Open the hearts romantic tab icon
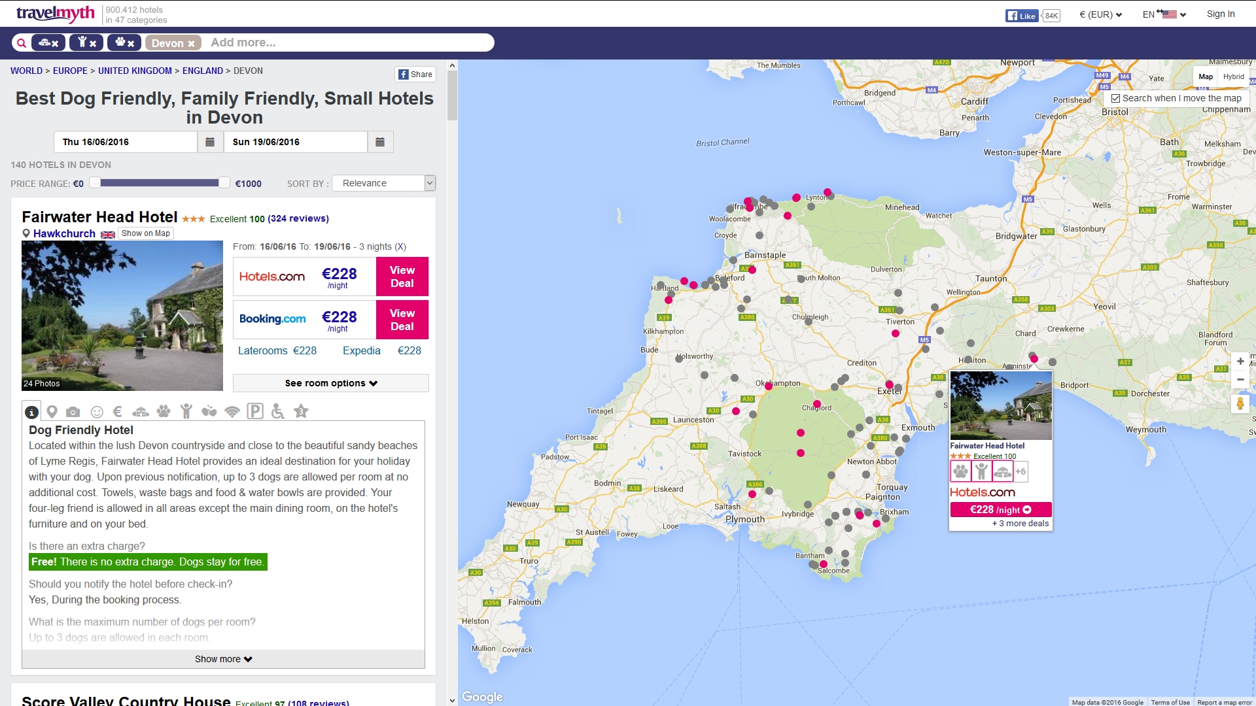The image size is (1256, 706). 209,412
